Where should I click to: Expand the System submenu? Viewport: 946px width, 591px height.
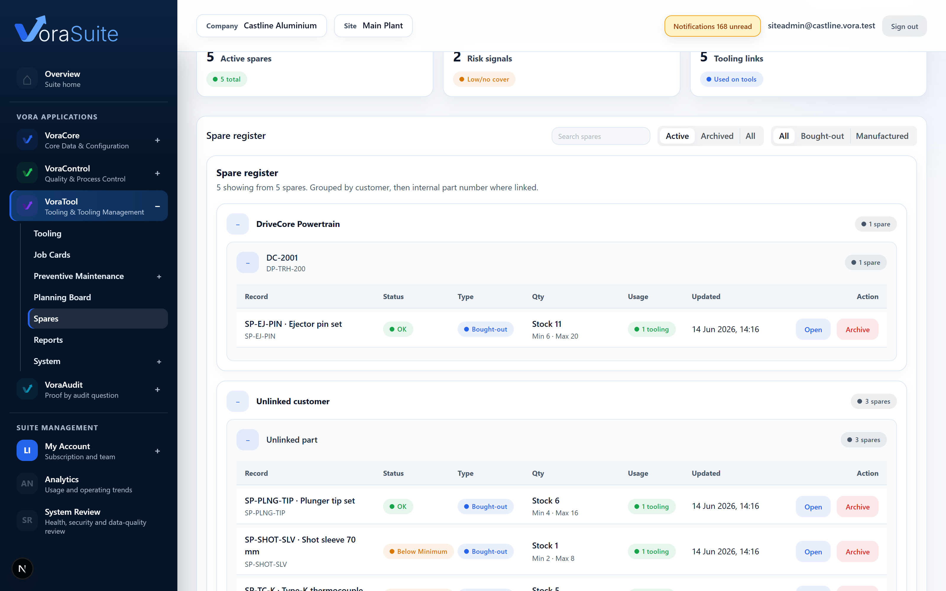click(x=159, y=362)
